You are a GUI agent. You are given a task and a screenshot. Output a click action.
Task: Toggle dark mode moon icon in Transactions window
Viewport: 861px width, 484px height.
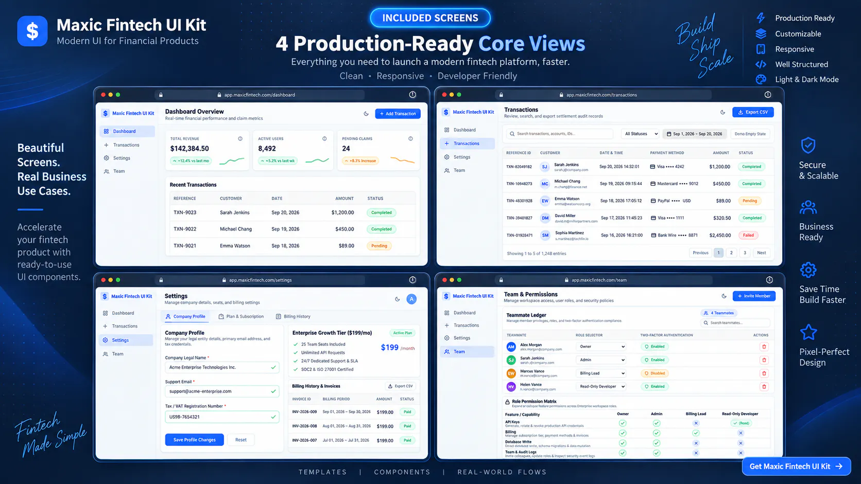722,112
